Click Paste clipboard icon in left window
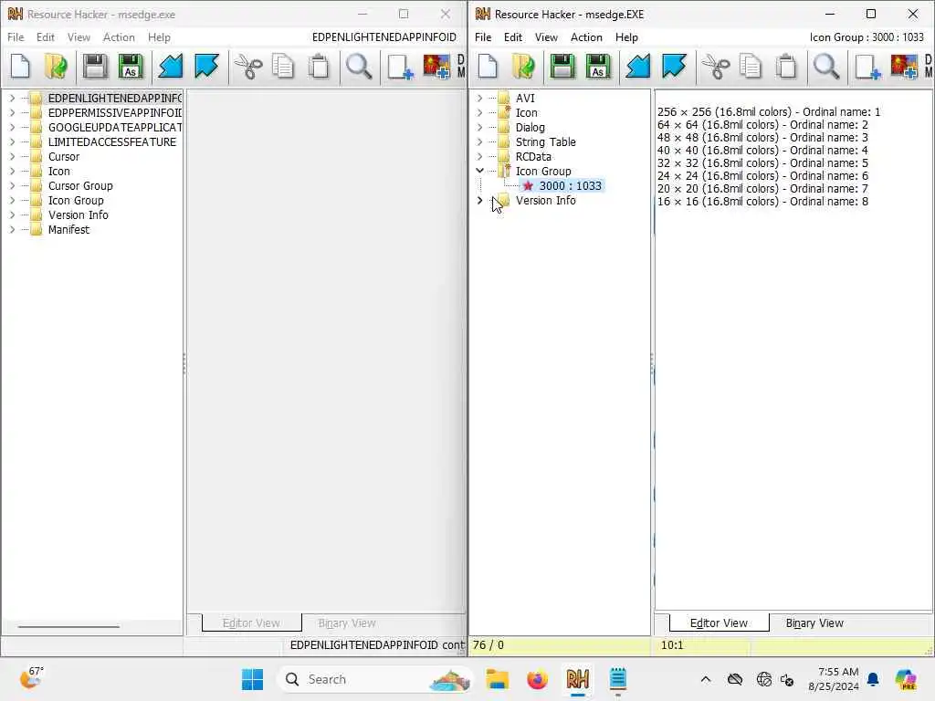Image resolution: width=935 pixels, height=701 pixels. click(319, 66)
